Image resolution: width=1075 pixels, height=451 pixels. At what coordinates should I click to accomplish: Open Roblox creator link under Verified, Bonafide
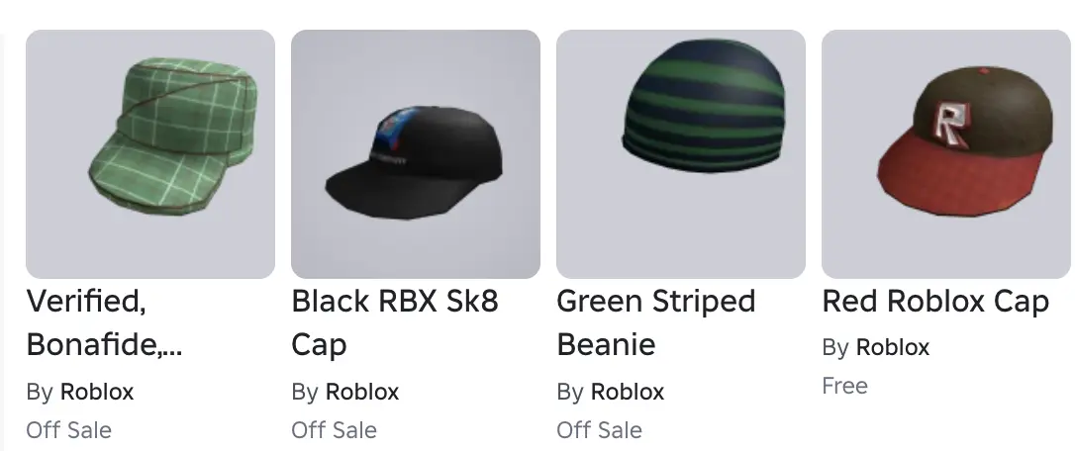97,392
